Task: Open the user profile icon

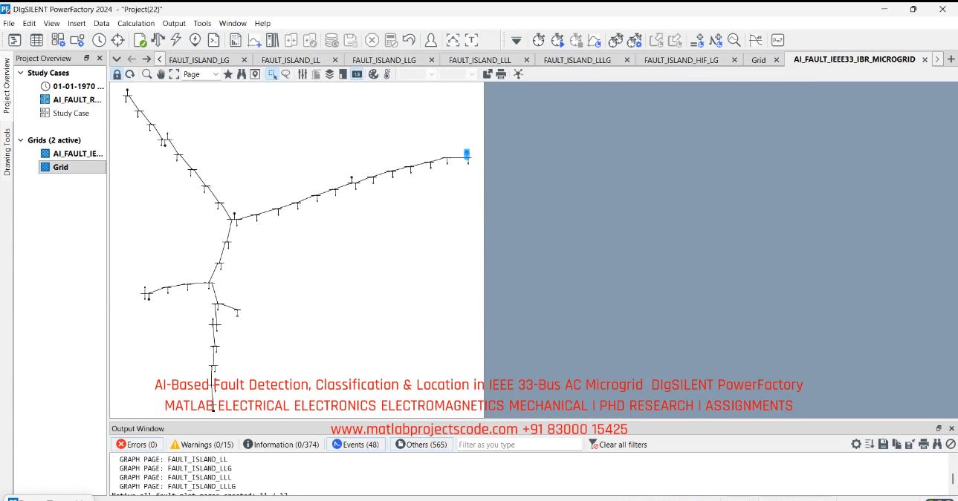Action: point(430,40)
